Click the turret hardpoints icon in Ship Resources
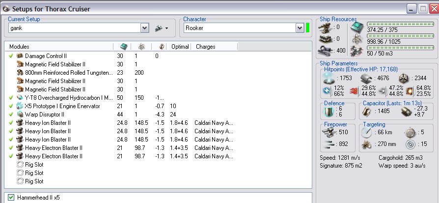439x203 pixels. (x=325, y=27)
